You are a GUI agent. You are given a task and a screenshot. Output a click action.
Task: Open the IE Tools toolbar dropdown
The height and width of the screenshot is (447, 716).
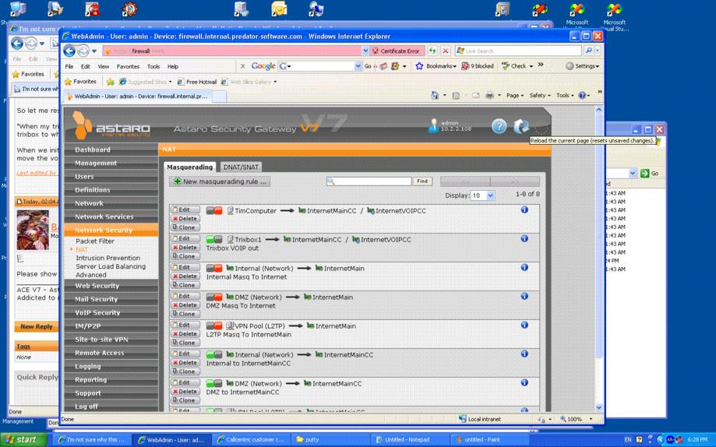coord(565,95)
